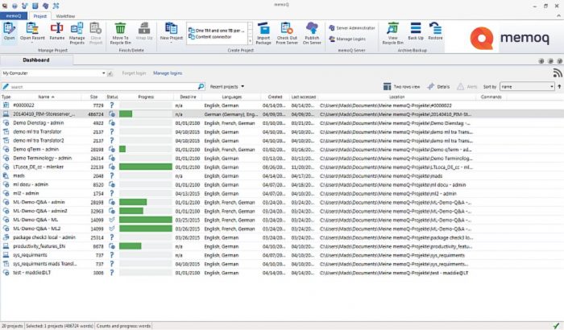Sort by Size column header
Image resolution: width=564 pixels, height=330 pixels.
93,97
